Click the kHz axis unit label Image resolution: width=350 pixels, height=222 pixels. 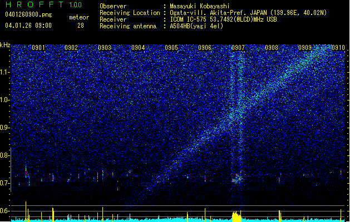point(5,45)
